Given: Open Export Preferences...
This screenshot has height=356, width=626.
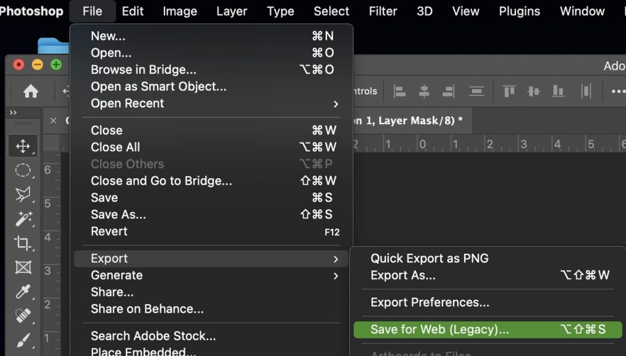Looking at the screenshot, I should (x=488, y=302).
